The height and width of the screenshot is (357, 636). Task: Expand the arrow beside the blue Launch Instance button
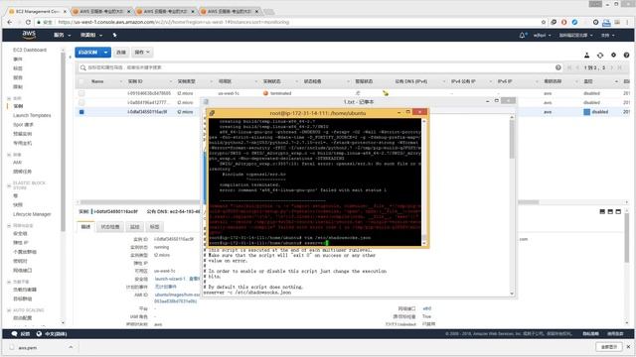pyautogui.click(x=105, y=53)
